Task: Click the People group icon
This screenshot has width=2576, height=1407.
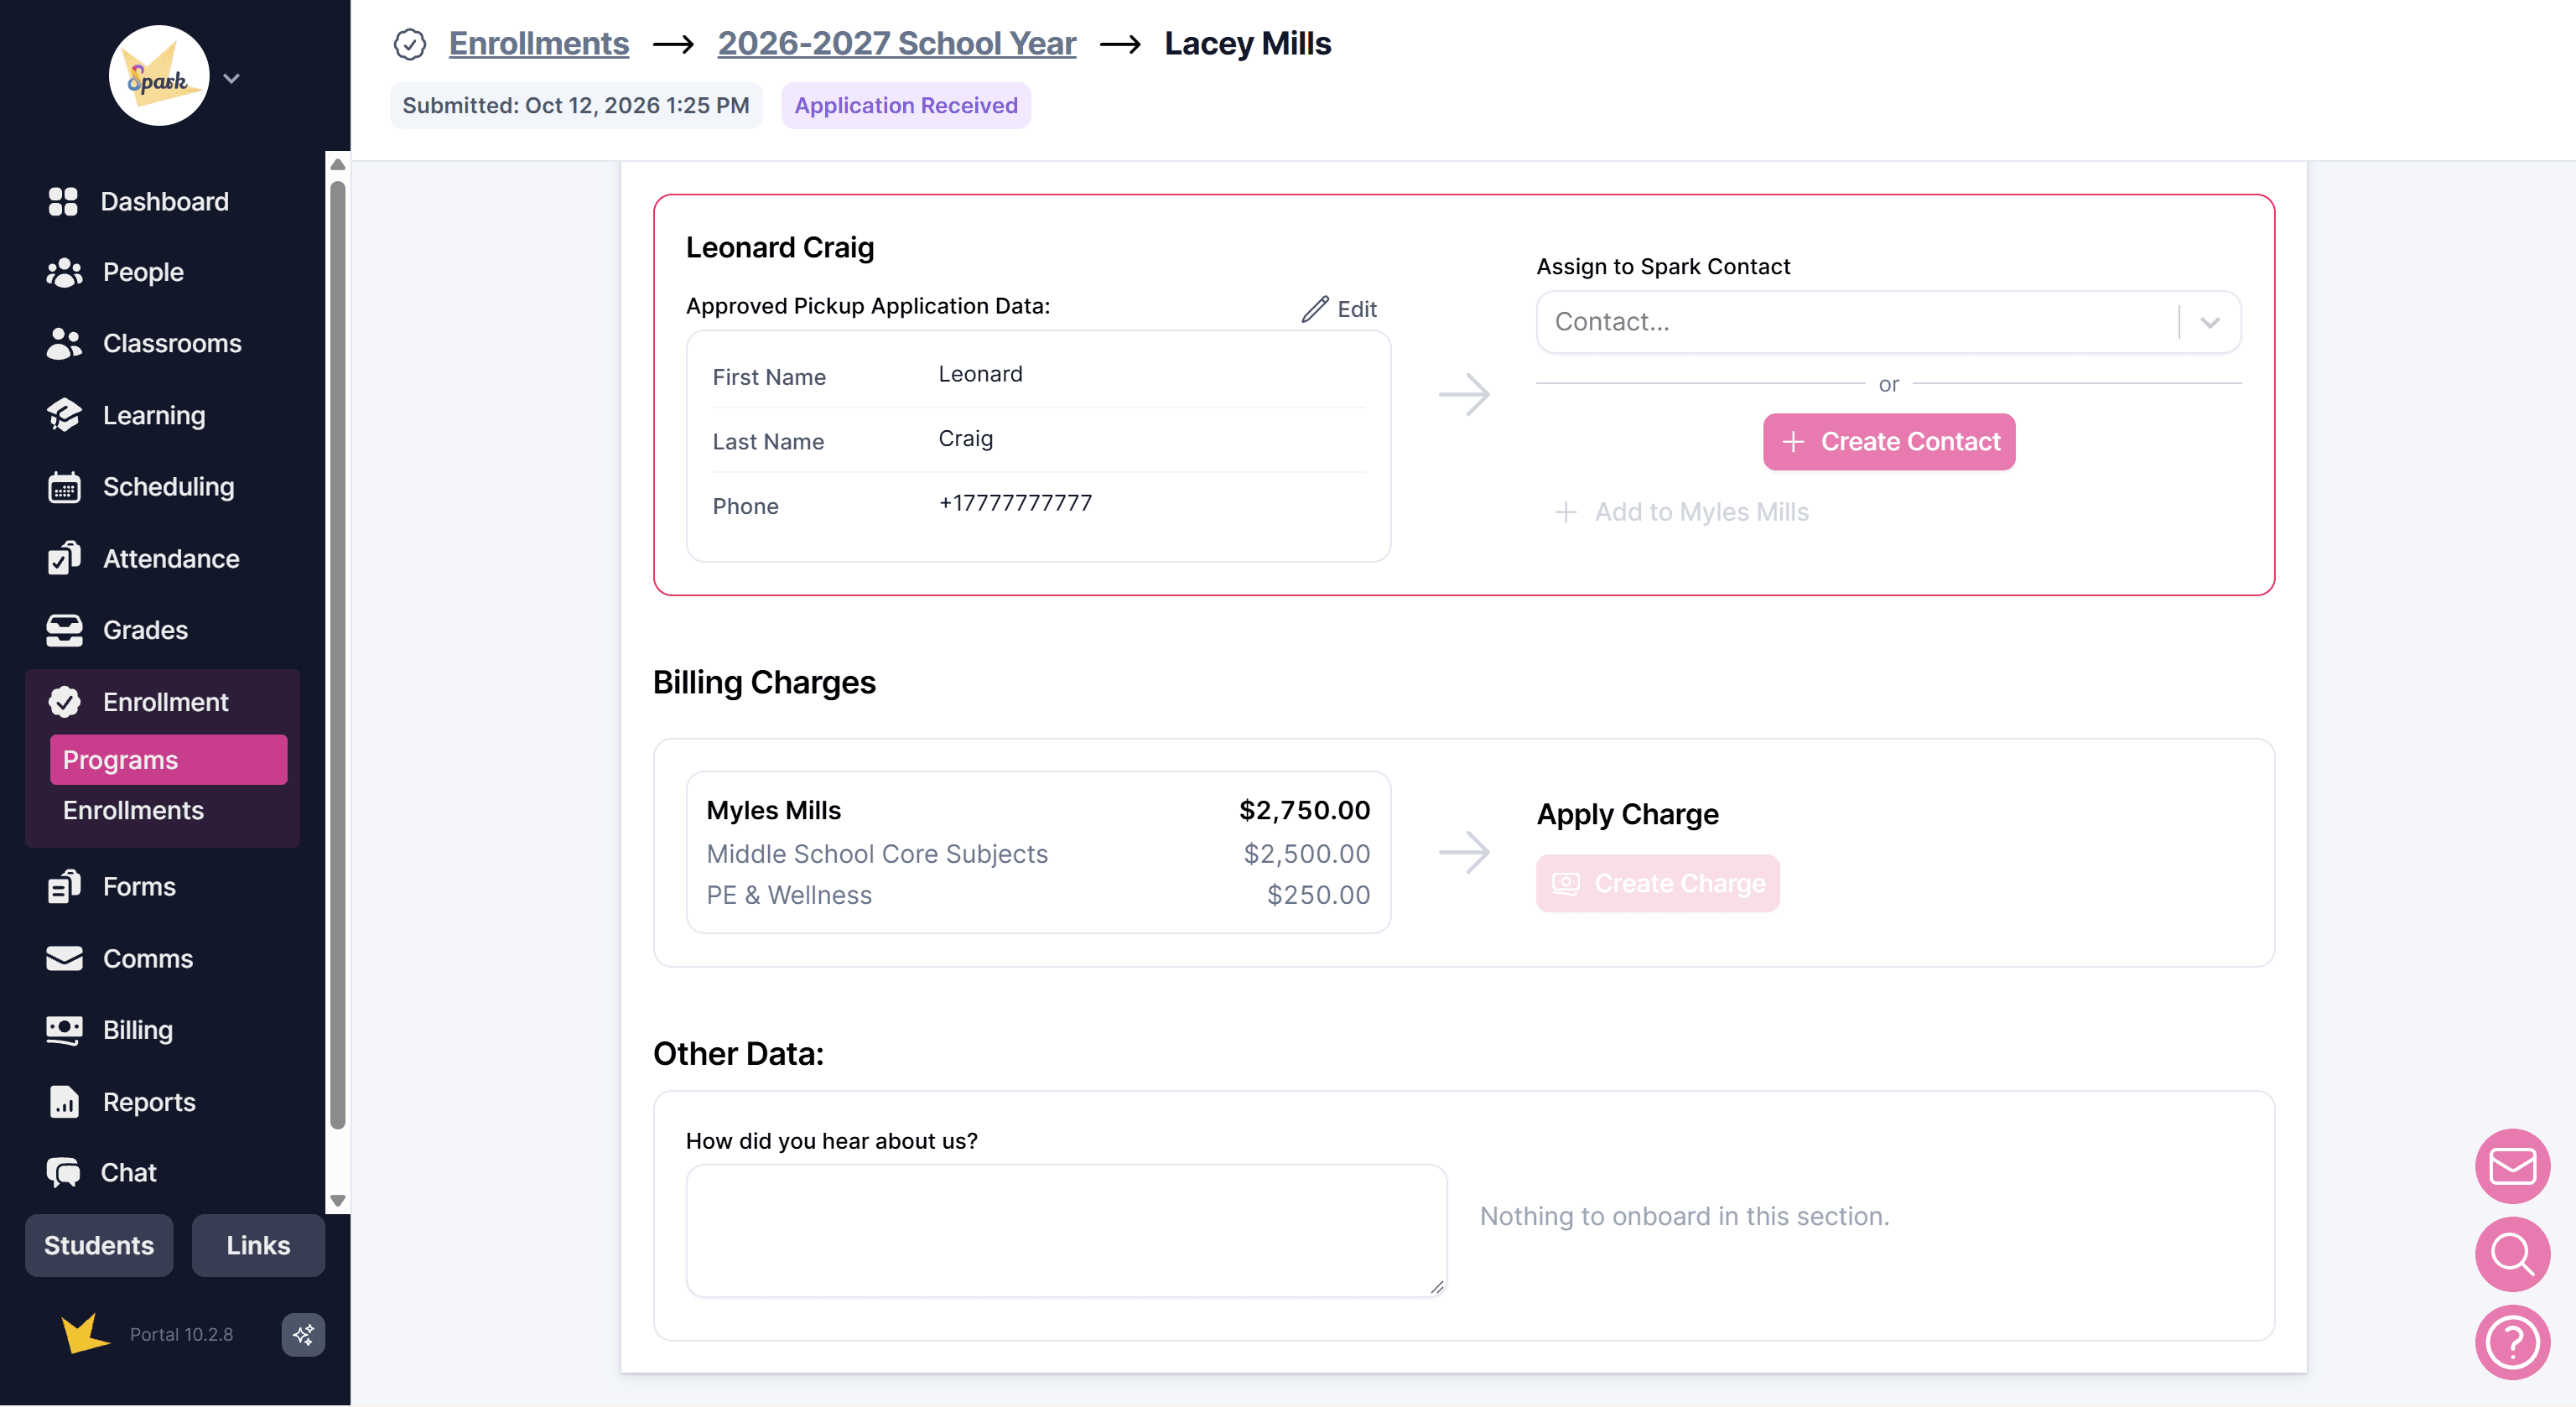Action: click(64, 272)
